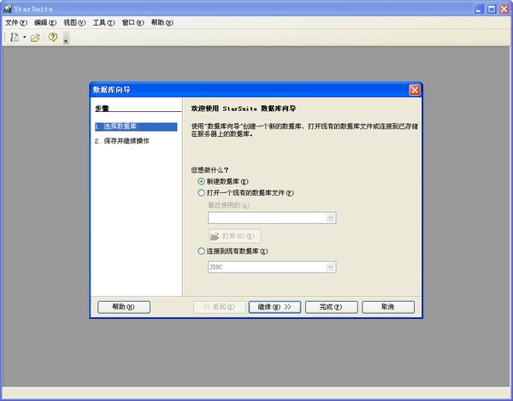513x401 pixels.
Task: Select step 1 选择数据库 in the steps list
Action: [136, 127]
